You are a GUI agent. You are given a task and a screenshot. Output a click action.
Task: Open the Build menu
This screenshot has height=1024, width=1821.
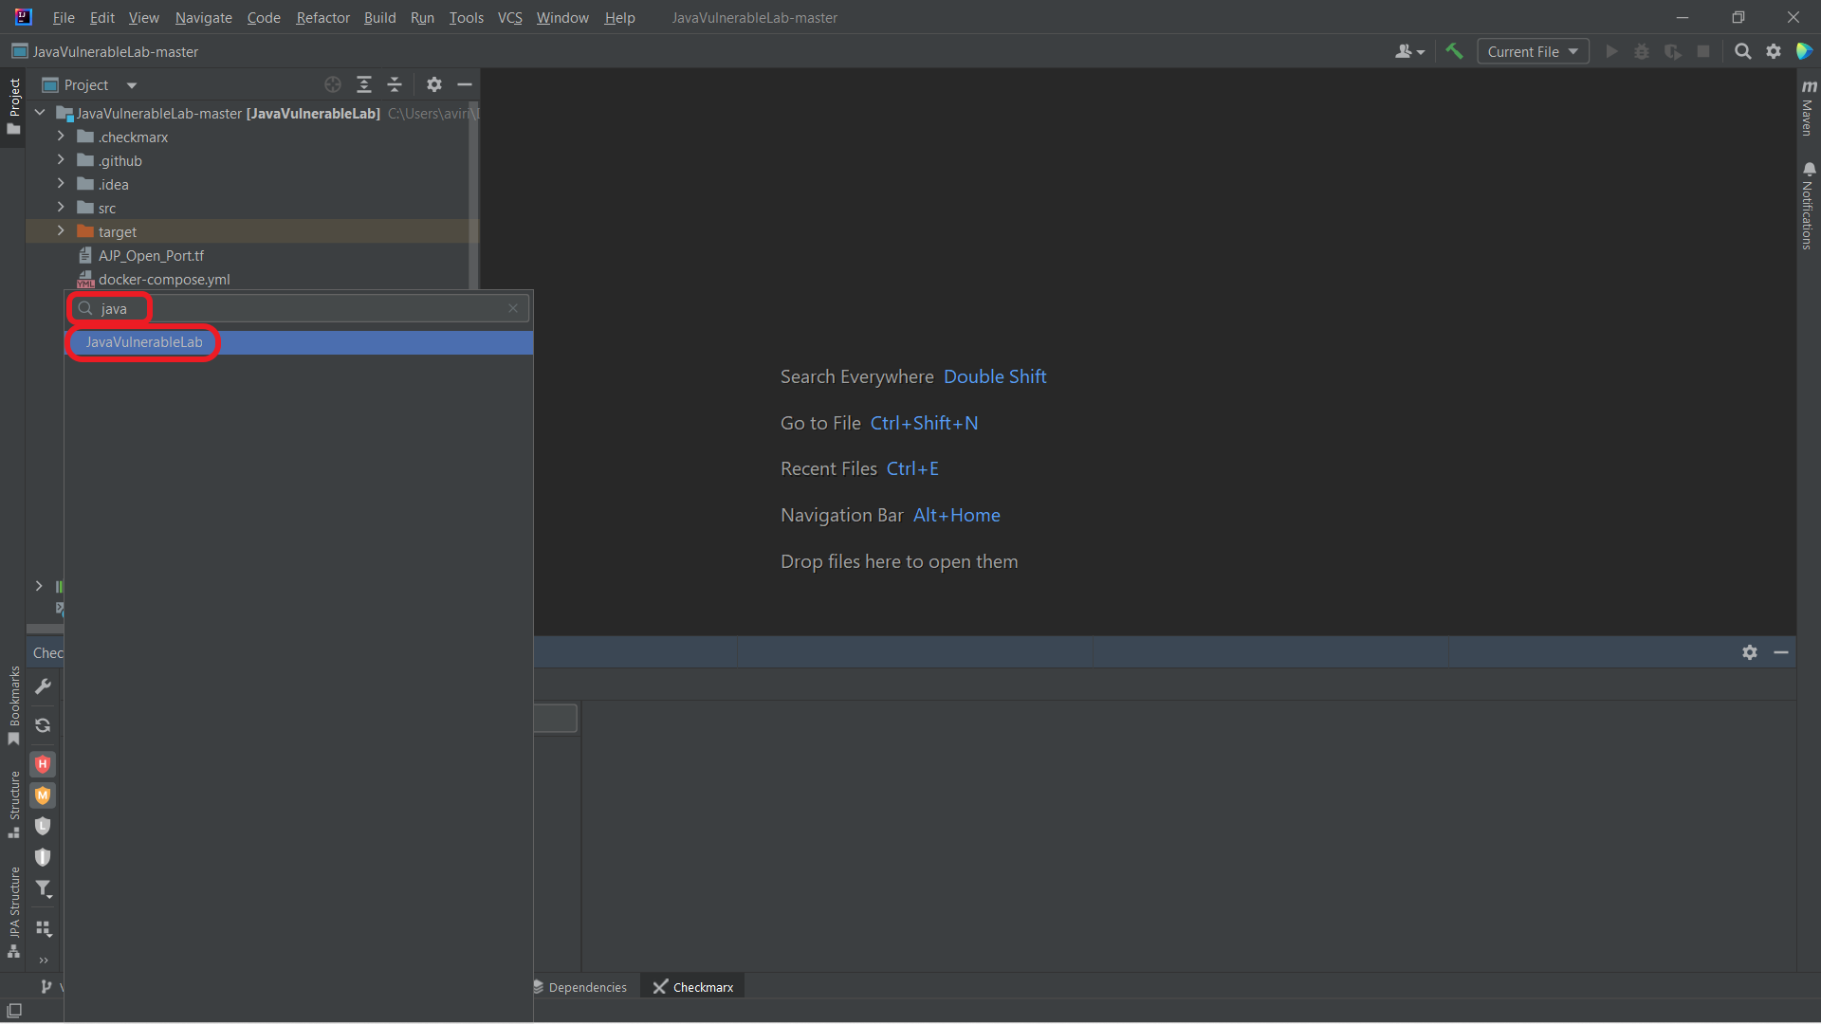coord(379,18)
